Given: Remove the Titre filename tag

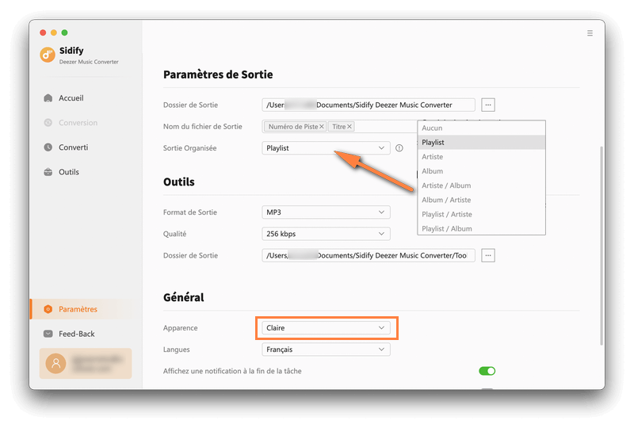Looking at the screenshot, I should tap(349, 126).
